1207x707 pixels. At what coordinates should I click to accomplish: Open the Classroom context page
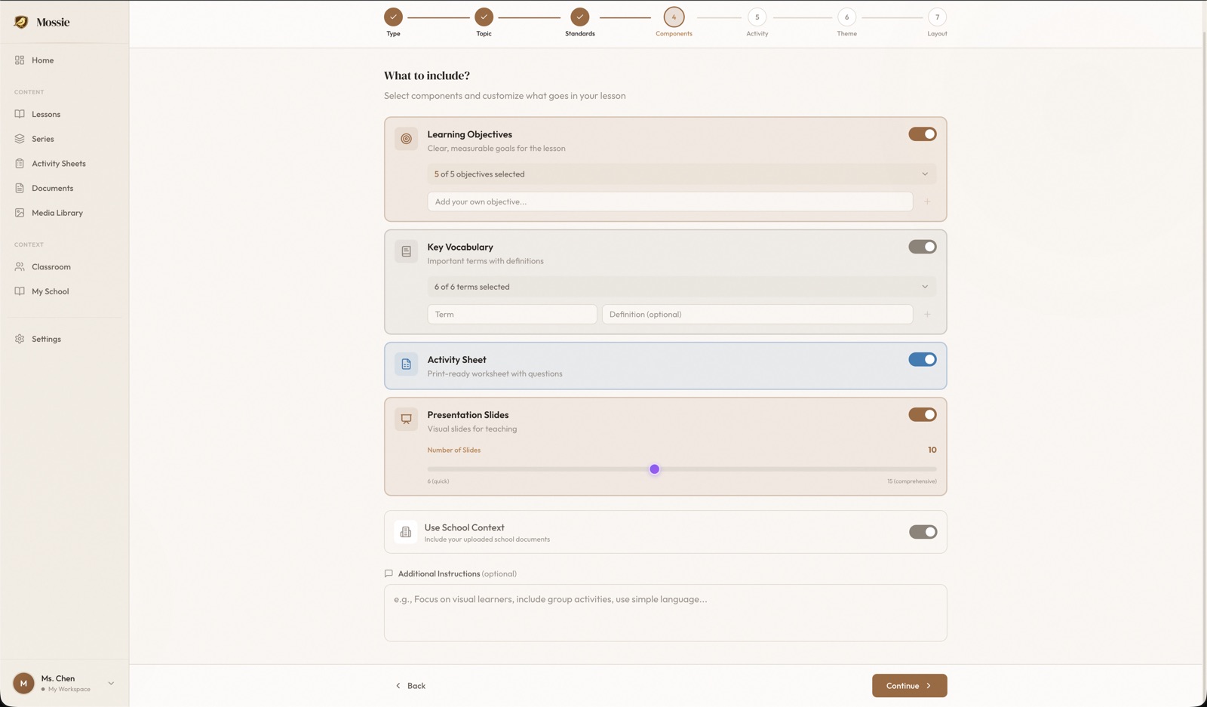point(50,266)
